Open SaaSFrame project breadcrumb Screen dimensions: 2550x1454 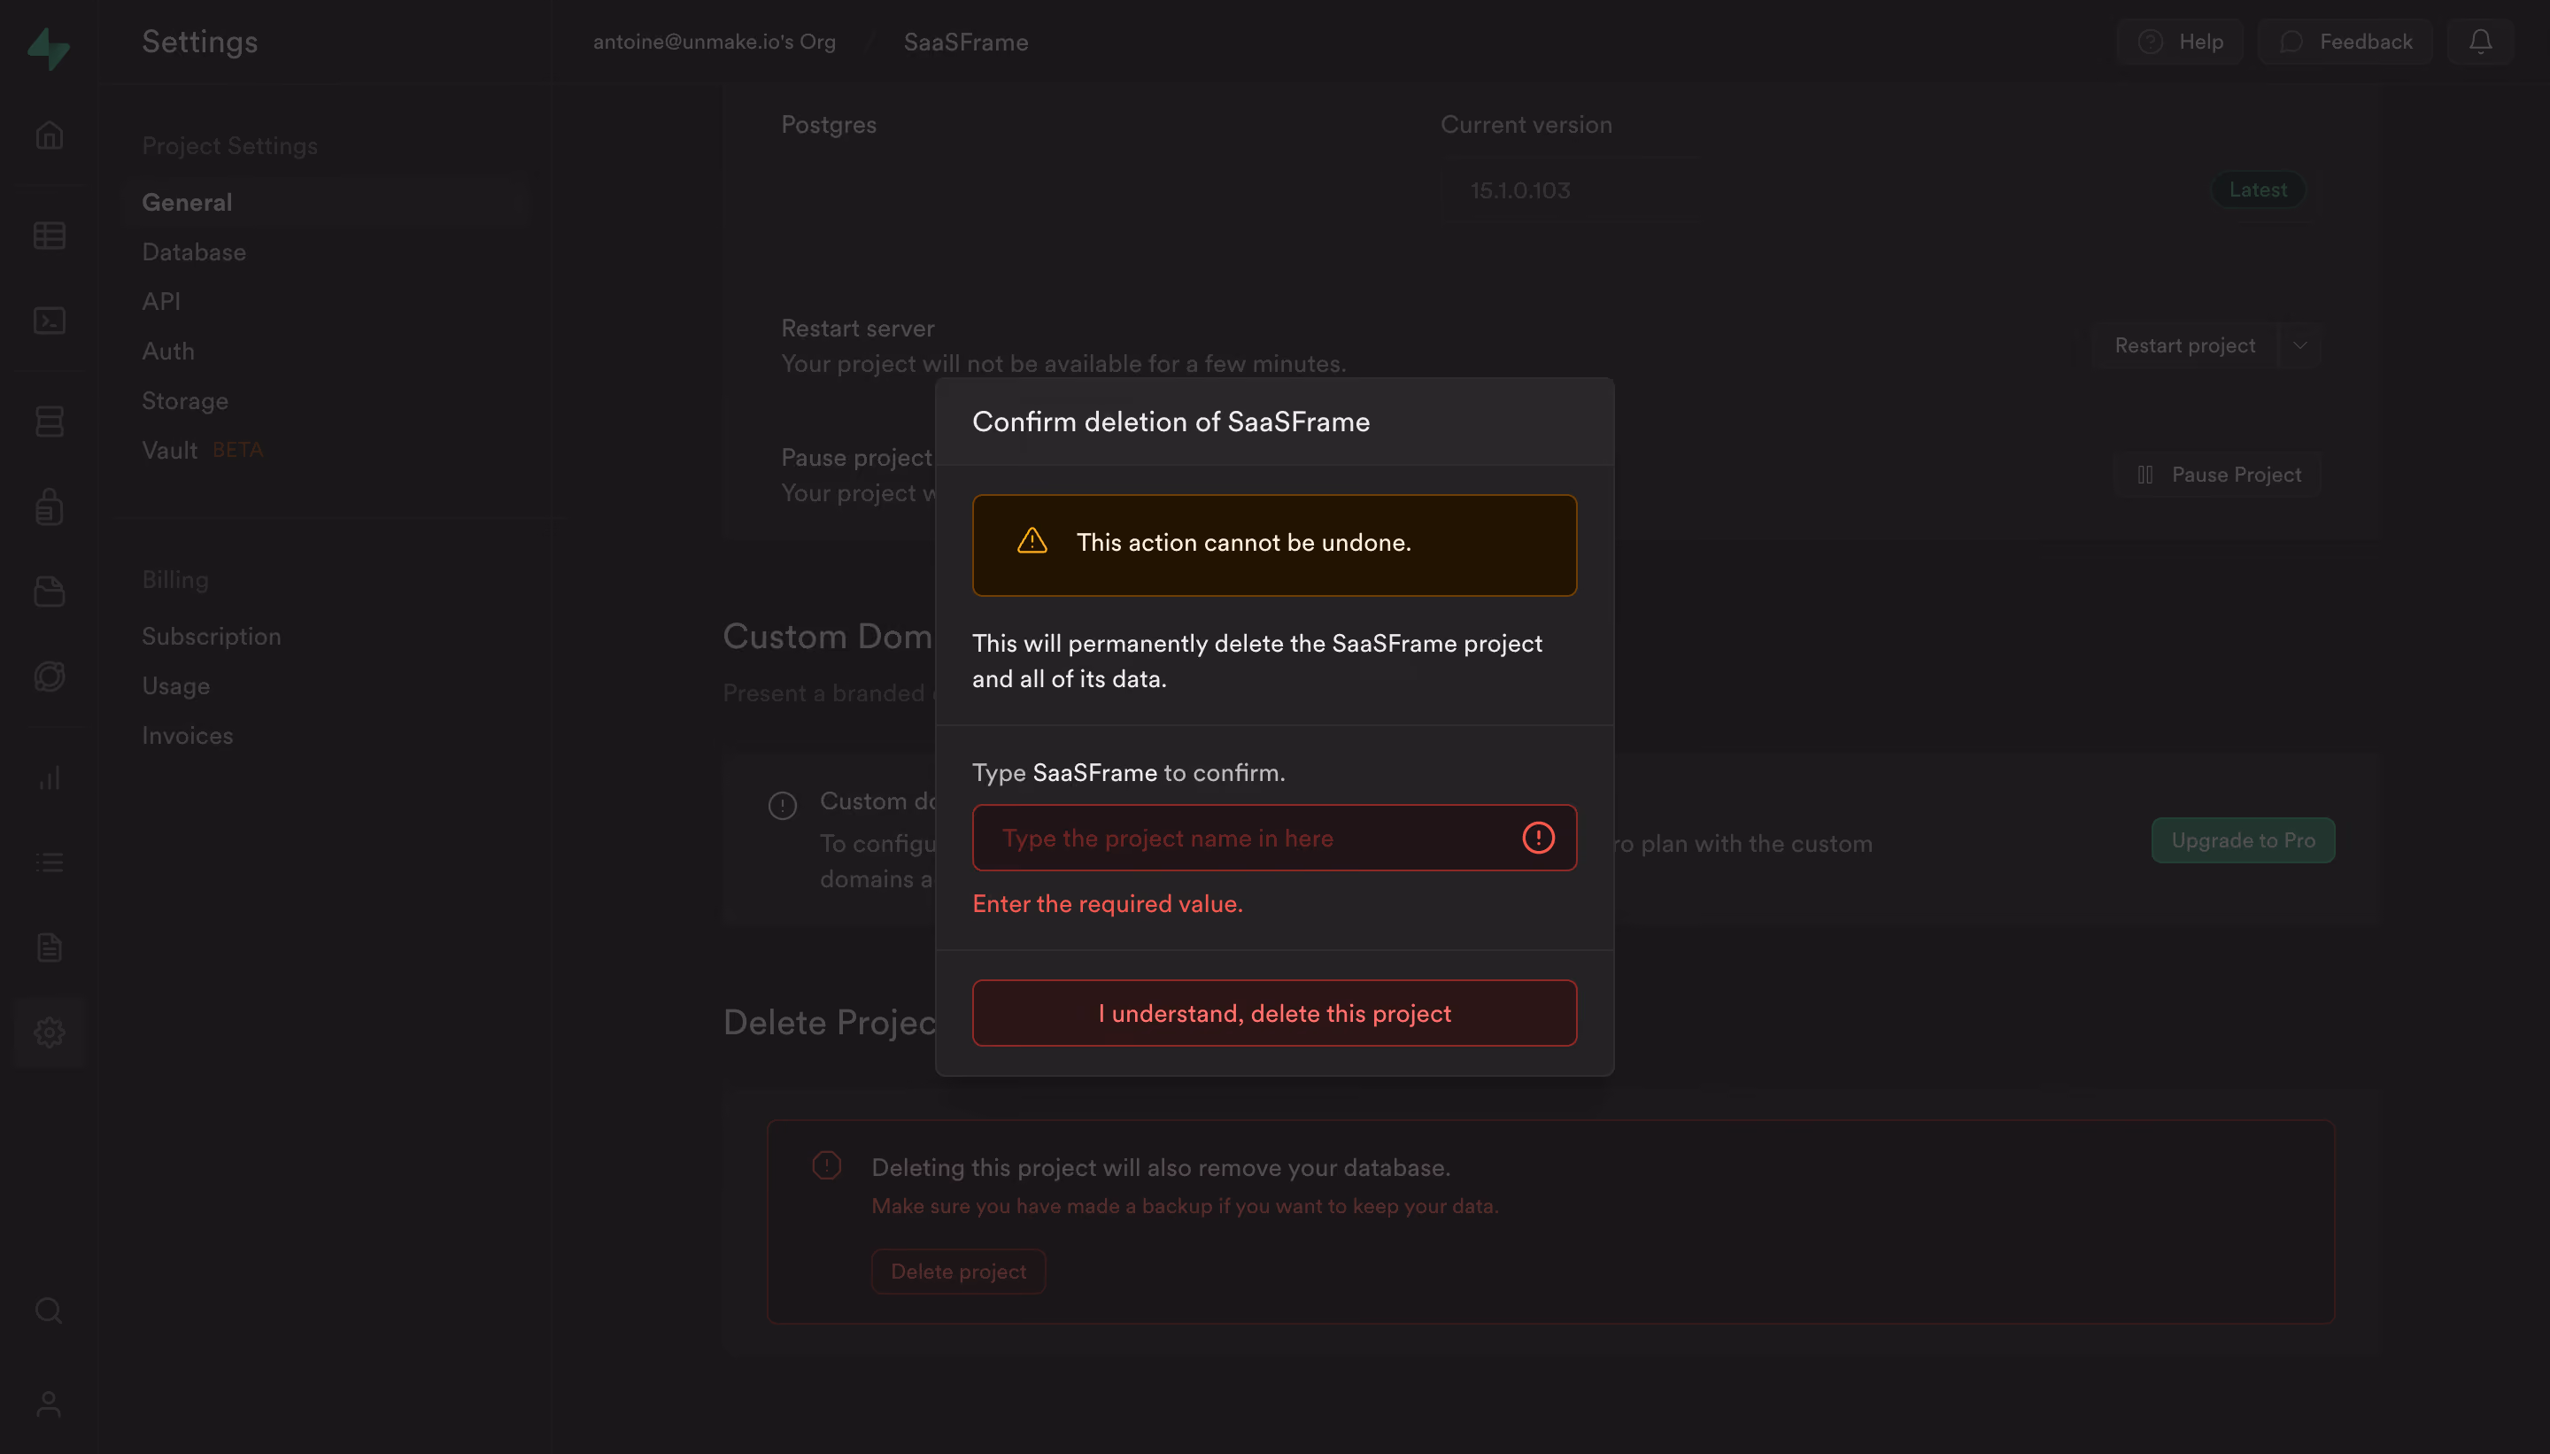coord(965,42)
